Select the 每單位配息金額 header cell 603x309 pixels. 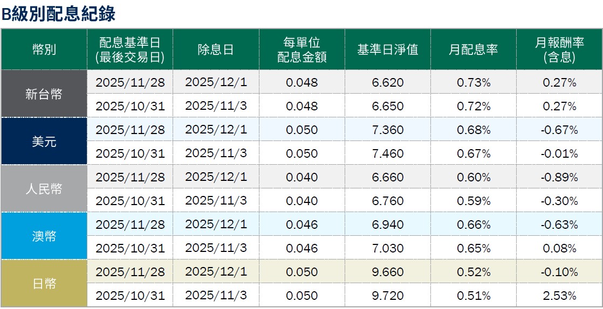[x=302, y=50]
